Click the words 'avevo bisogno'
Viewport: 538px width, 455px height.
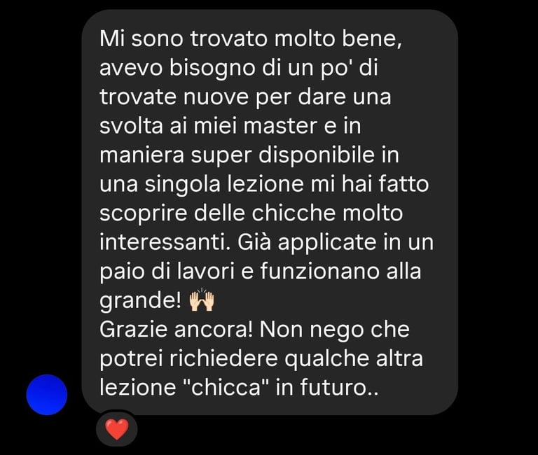(x=177, y=68)
